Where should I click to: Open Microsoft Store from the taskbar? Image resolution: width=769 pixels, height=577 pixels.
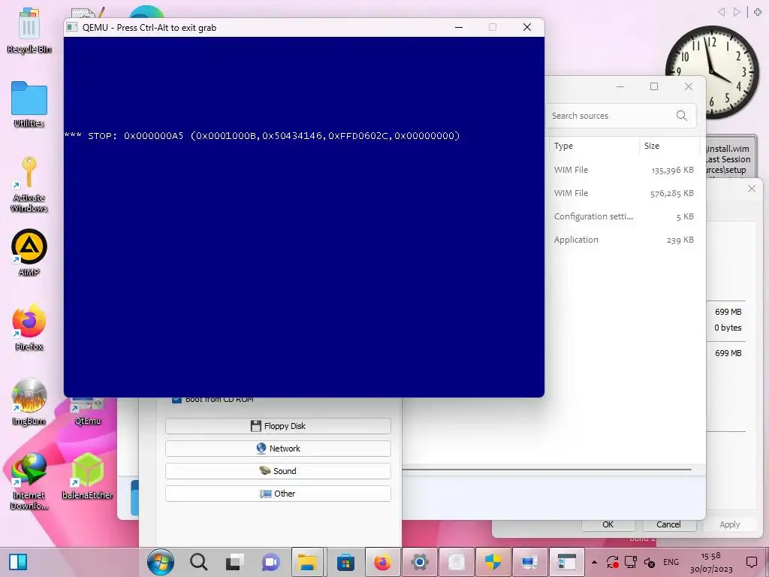click(x=345, y=562)
